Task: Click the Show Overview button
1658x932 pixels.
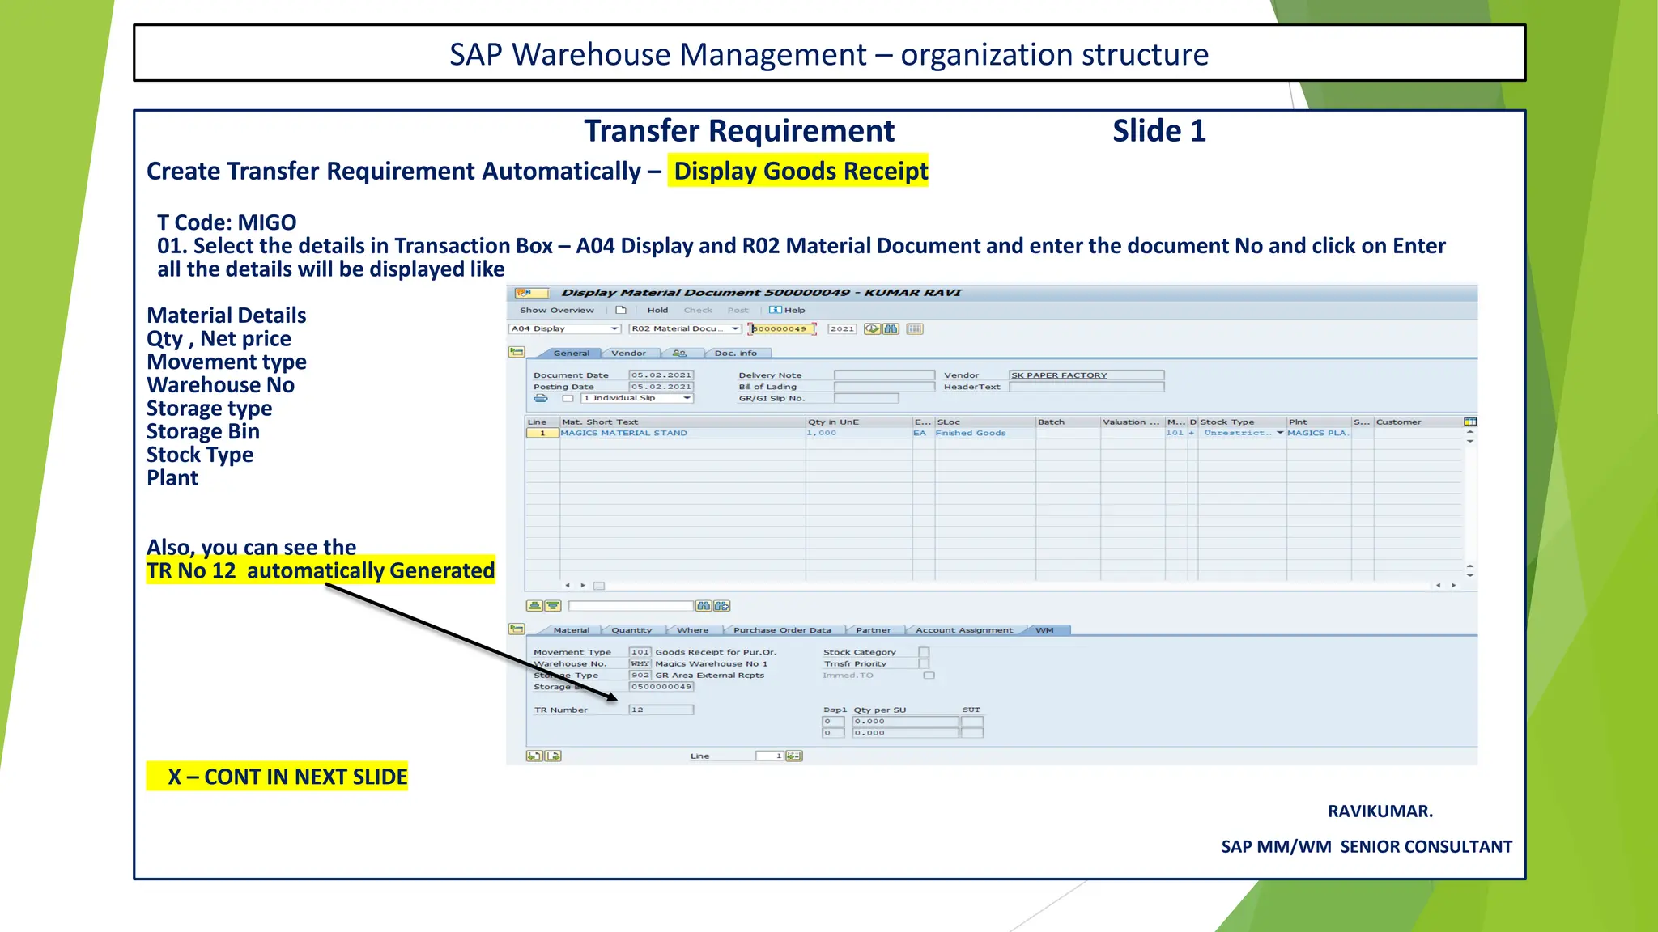Action: [557, 310]
